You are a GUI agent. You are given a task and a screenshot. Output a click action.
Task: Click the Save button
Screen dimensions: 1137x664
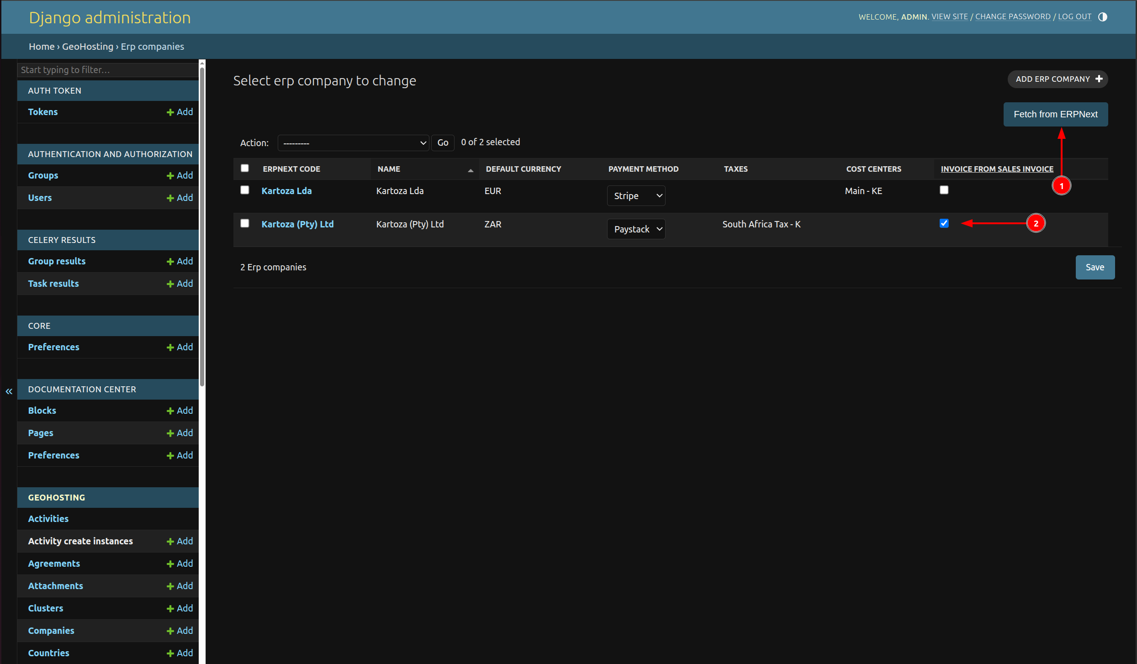[x=1095, y=267]
